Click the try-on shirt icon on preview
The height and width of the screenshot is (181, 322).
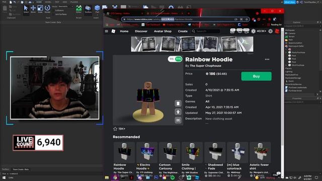pos(178,104)
